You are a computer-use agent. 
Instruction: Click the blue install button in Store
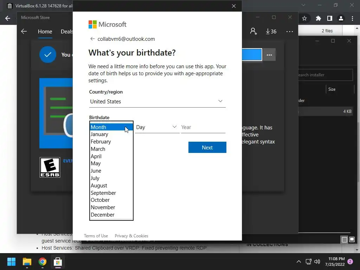[x=252, y=54]
